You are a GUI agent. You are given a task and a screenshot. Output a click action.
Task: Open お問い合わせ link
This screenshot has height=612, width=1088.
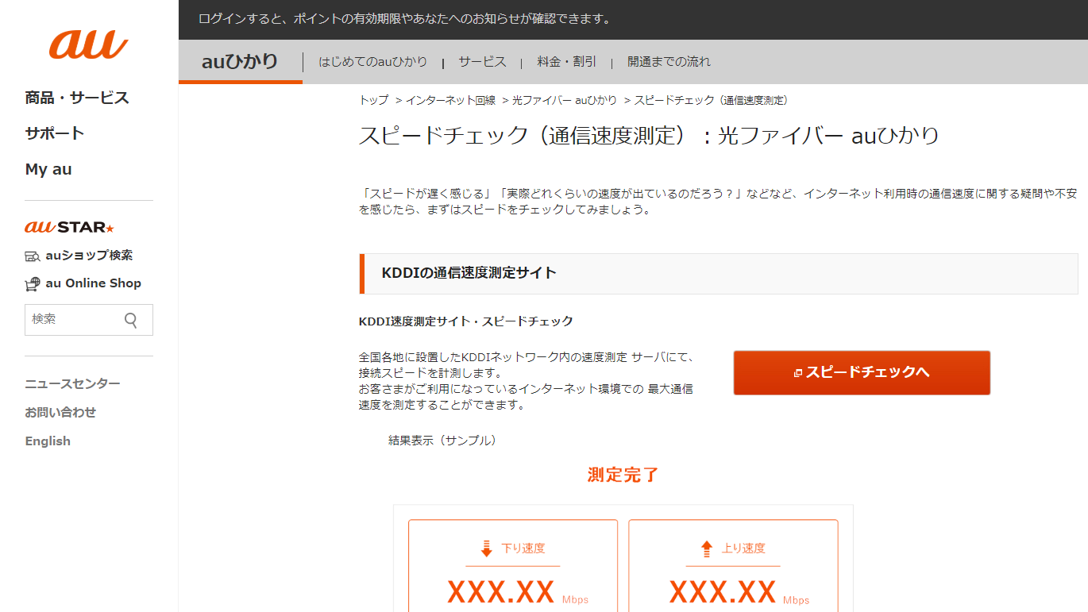60,413
